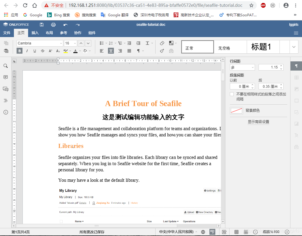Toggle bold formatting
Image resolution: width=302 pixels, height=236 pixels.
(20, 51)
